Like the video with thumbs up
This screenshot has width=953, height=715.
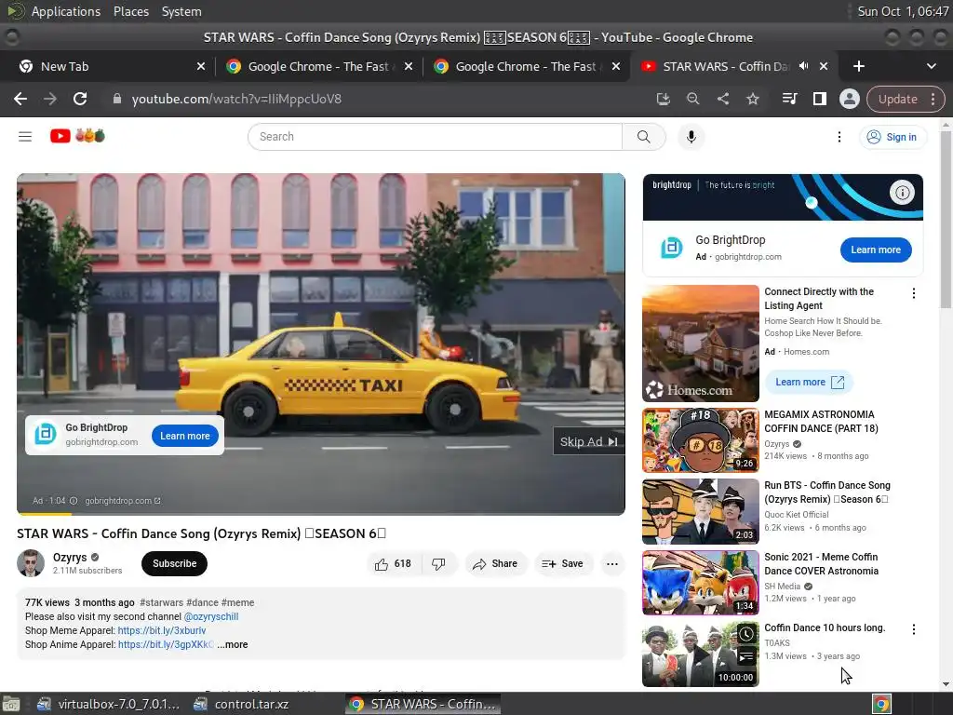click(x=394, y=563)
